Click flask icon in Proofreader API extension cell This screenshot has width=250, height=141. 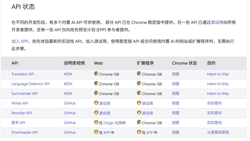pyautogui.click(x=139, y=132)
